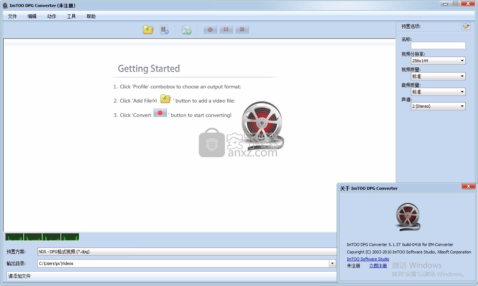
Task: Click the 预置选项 panel label
Action: [411, 26]
